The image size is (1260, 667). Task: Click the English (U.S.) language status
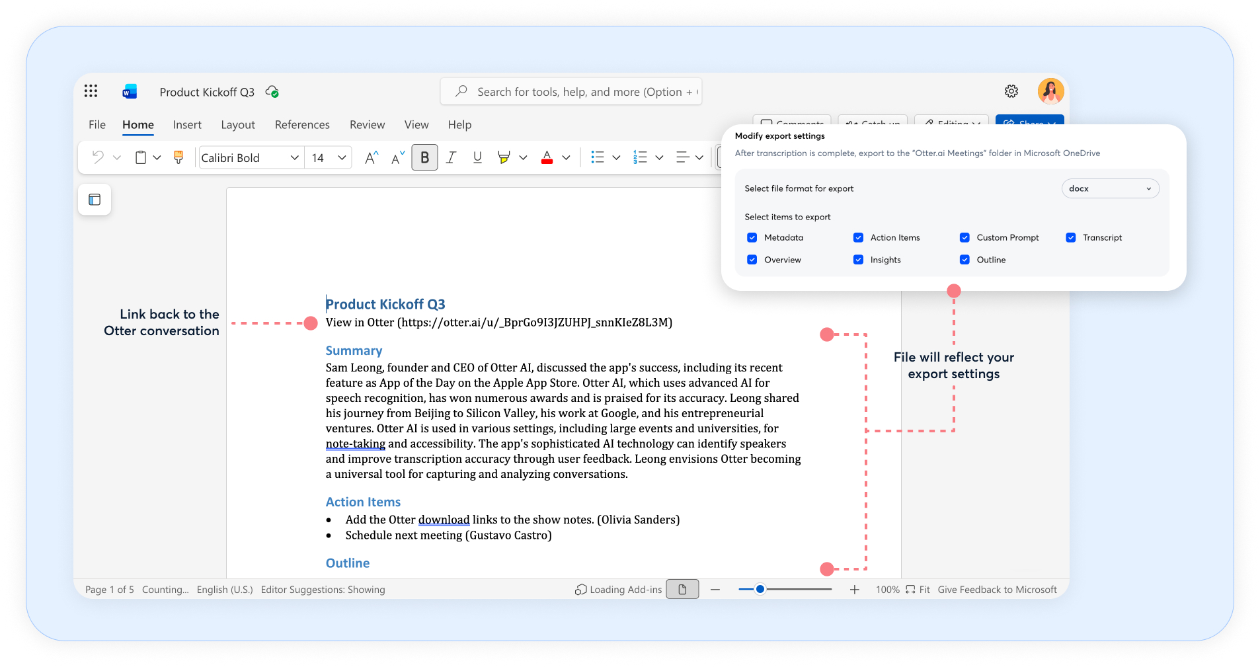[x=225, y=589]
